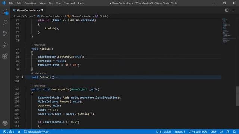
Task: Click the flame icon in status bar
Action: pos(19,131)
